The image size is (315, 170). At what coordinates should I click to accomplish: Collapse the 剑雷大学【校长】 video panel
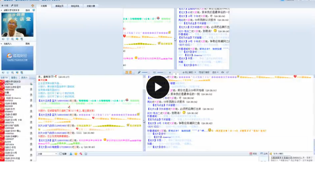1,10
